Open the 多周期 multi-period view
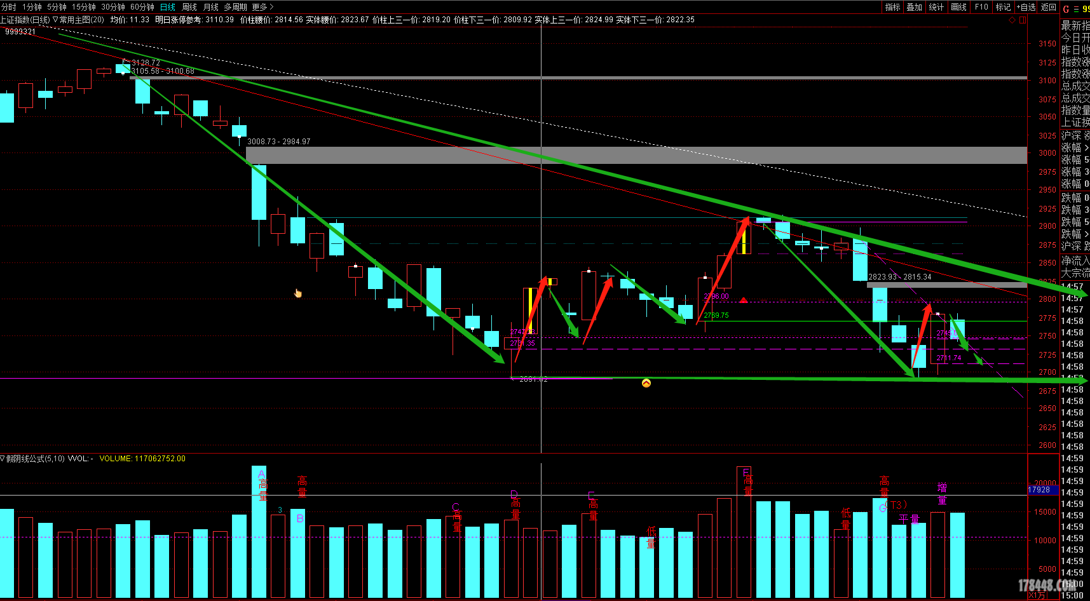 [x=235, y=7]
